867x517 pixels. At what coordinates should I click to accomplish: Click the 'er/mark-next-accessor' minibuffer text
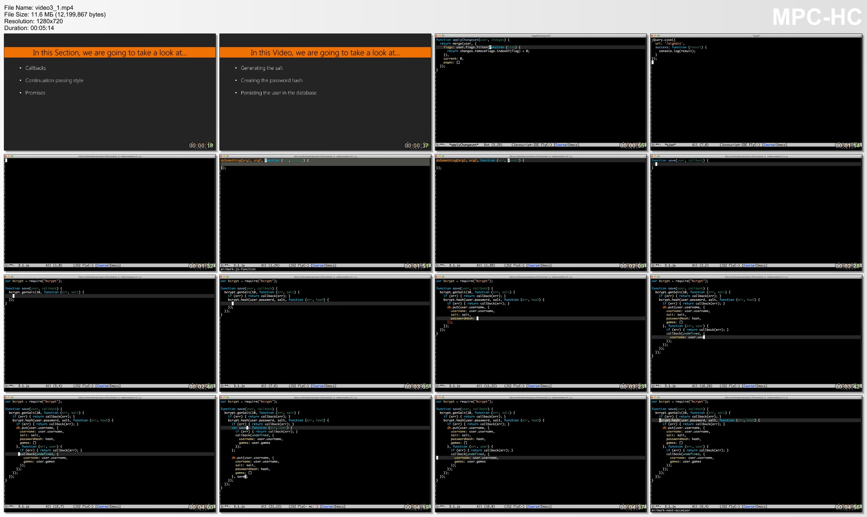coord(671,510)
